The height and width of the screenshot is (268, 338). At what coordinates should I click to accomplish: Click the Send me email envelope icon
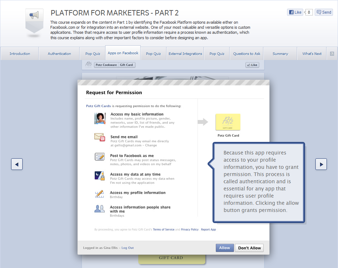pos(100,137)
